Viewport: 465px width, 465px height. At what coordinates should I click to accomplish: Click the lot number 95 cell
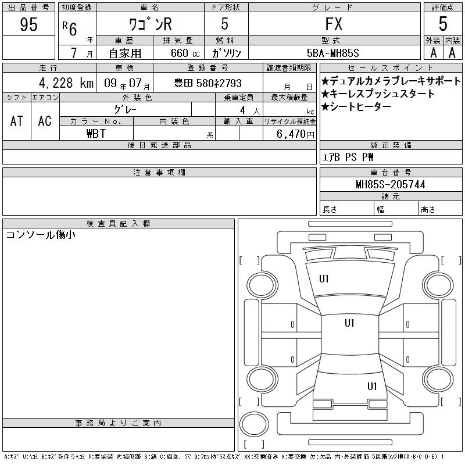[28, 24]
